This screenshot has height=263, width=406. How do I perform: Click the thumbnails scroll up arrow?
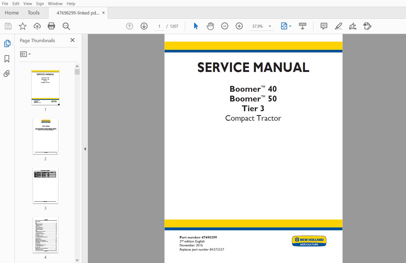point(77,66)
